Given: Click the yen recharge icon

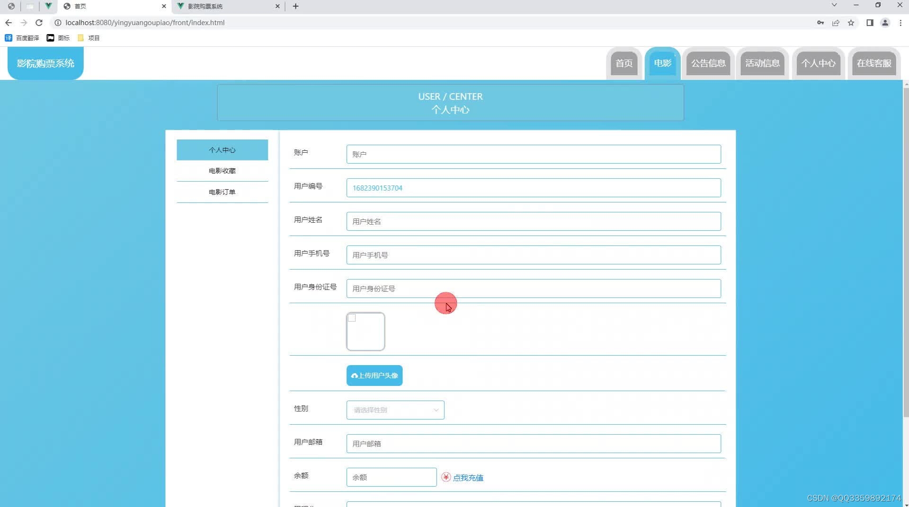Looking at the screenshot, I should (446, 477).
